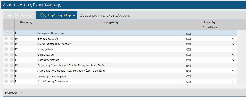The width and height of the screenshot is (246, 97).
Task: Click code cell 17
Action: 26,76
